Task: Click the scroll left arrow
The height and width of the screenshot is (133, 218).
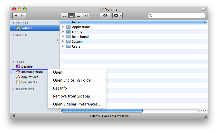Action: pyautogui.click(x=201, y=111)
